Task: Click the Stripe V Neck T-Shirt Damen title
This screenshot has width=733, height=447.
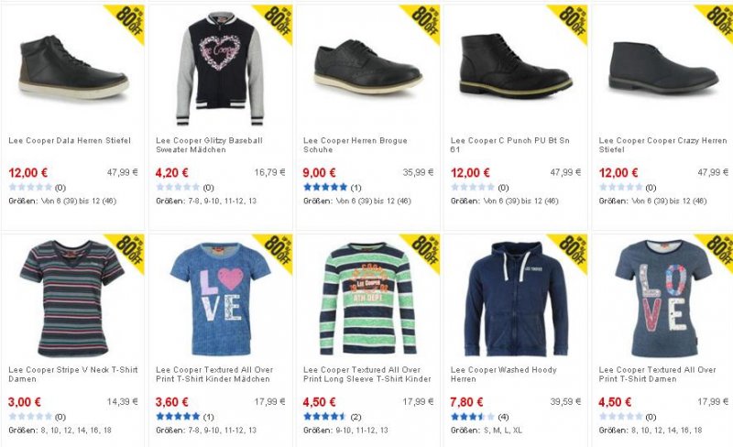Action: point(73,374)
